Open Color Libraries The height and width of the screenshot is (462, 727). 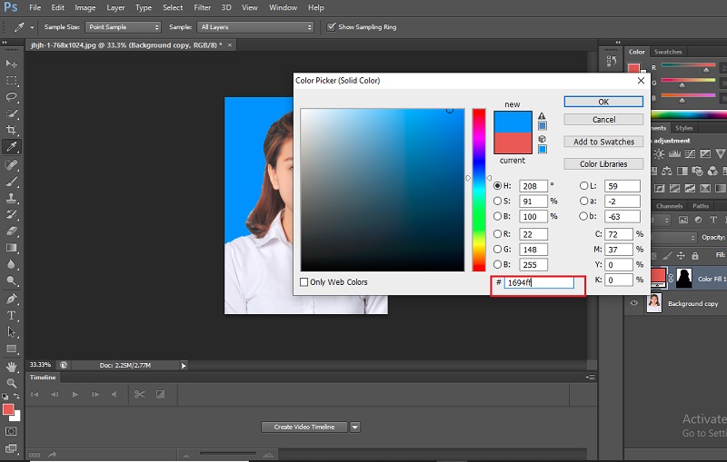(603, 164)
